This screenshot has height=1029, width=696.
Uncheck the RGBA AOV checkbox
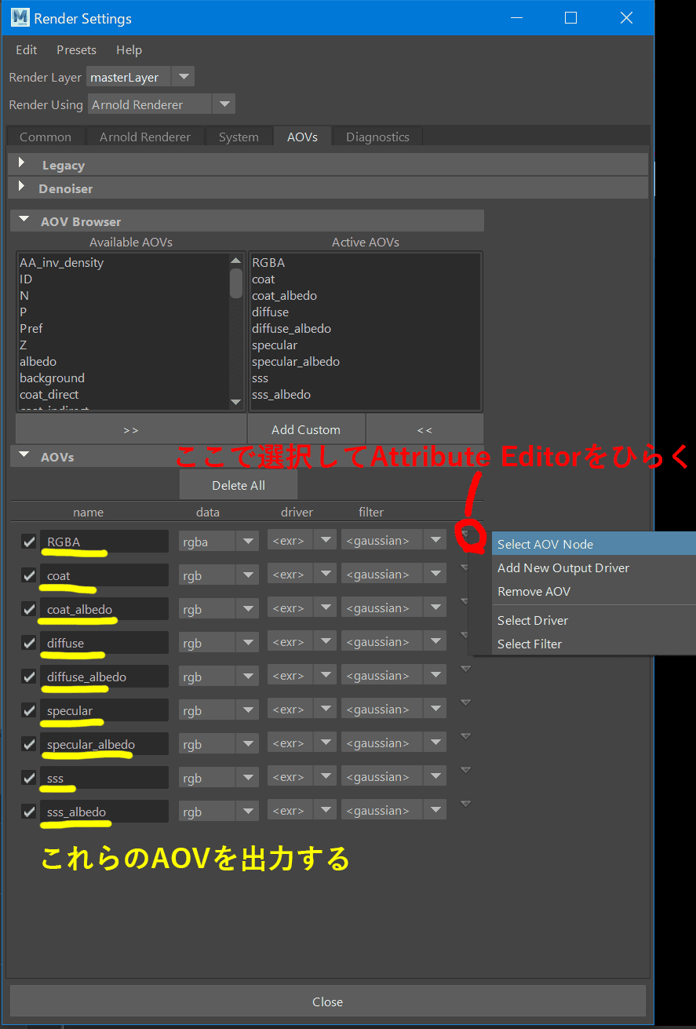[x=29, y=542]
